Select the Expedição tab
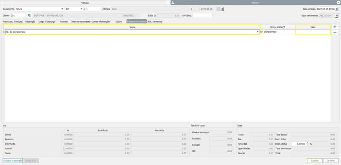This screenshot has width=341, height=165. coord(30,21)
